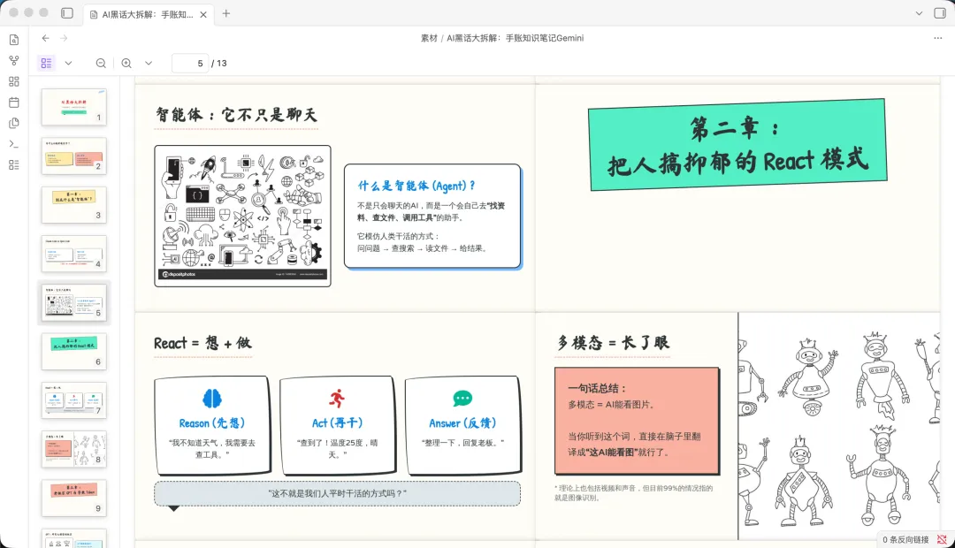Open today's daily note calendar icon
Image resolution: width=955 pixels, height=548 pixels.
14,103
